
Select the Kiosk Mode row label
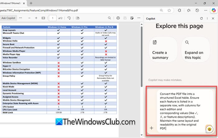click(8, 87)
